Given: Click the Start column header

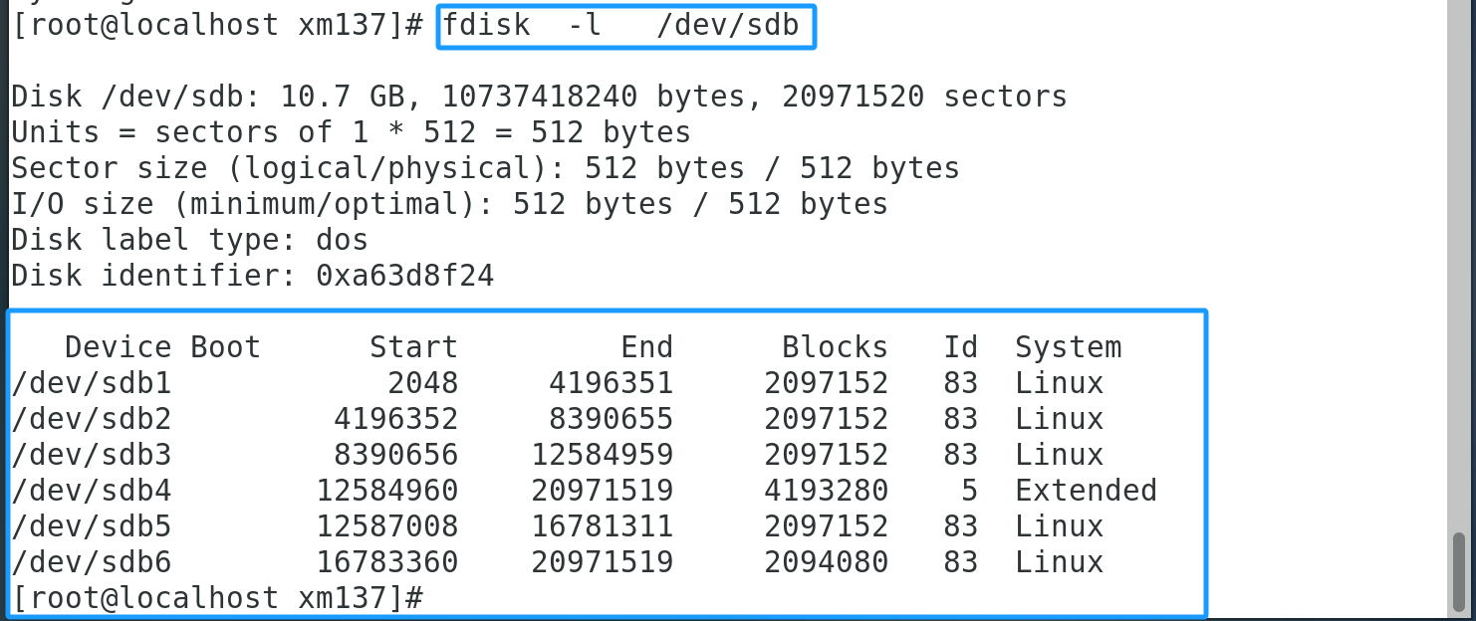Looking at the screenshot, I should coord(413,347).
